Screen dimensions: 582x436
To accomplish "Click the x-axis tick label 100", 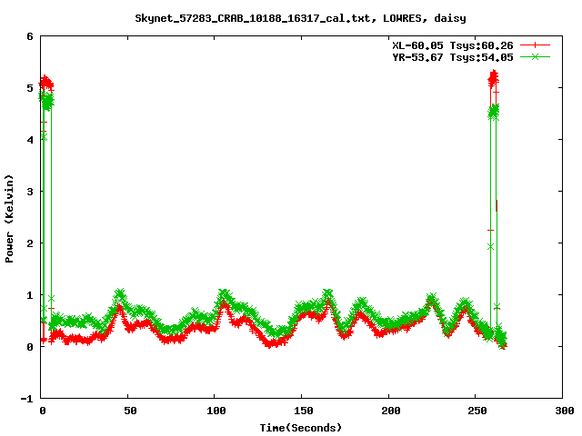I will (216, 411).
